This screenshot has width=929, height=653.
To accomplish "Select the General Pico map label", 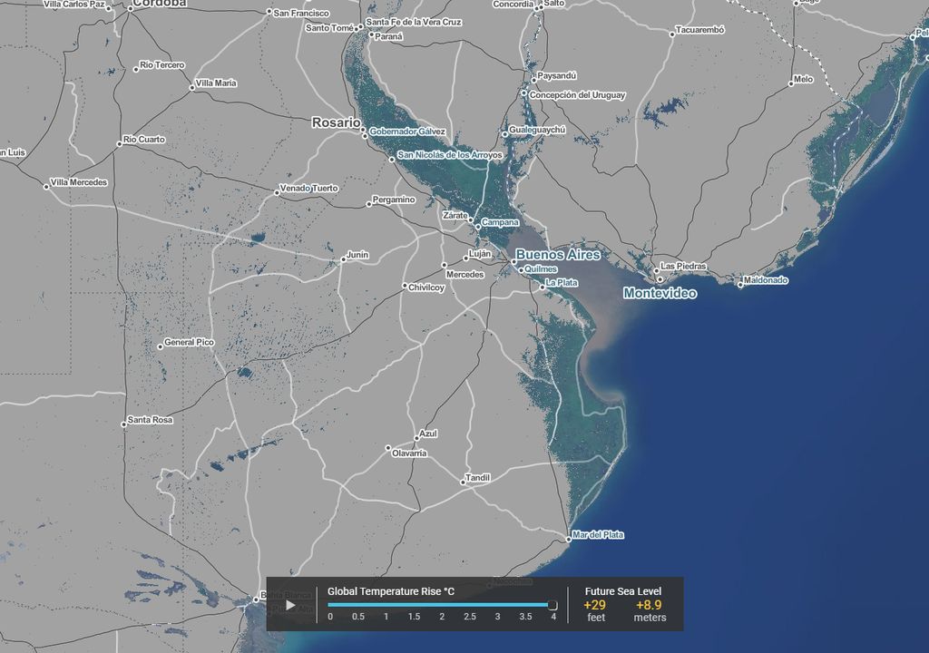I will pyautogui.click(x=189, y=342).
